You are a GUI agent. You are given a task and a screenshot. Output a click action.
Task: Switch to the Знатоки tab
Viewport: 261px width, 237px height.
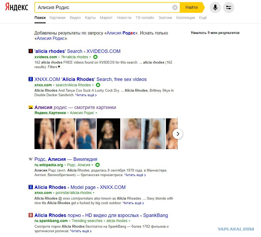165,18
